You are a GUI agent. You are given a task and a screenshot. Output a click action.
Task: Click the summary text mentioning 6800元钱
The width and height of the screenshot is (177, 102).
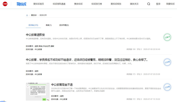tap(88, 39)
